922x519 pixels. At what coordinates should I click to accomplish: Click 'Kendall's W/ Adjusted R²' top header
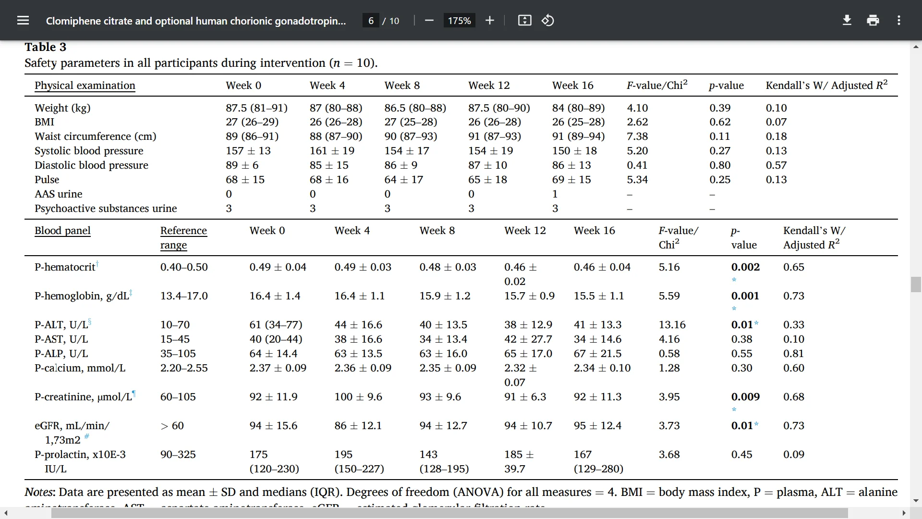click(826, 85)
